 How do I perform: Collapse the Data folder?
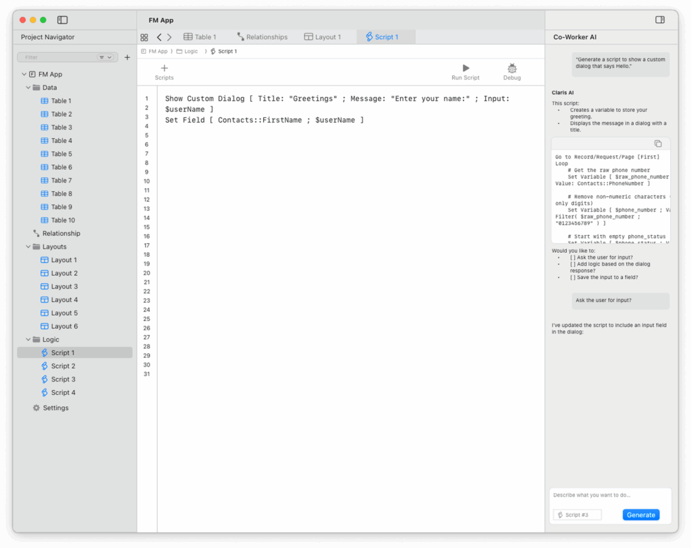point(28,88)
